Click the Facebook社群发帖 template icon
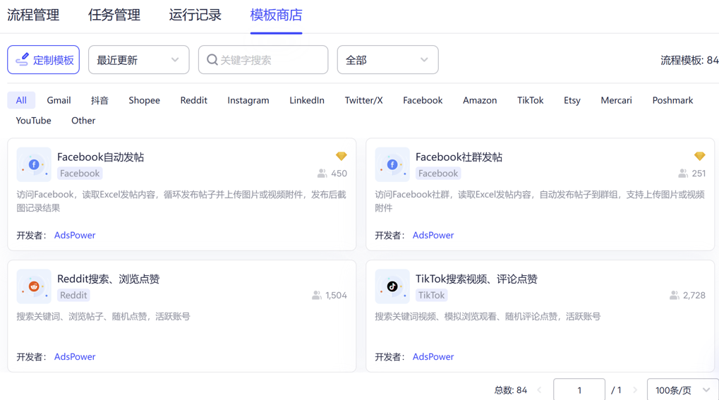Viewport: 719px width, 400px height. (392, 164)
